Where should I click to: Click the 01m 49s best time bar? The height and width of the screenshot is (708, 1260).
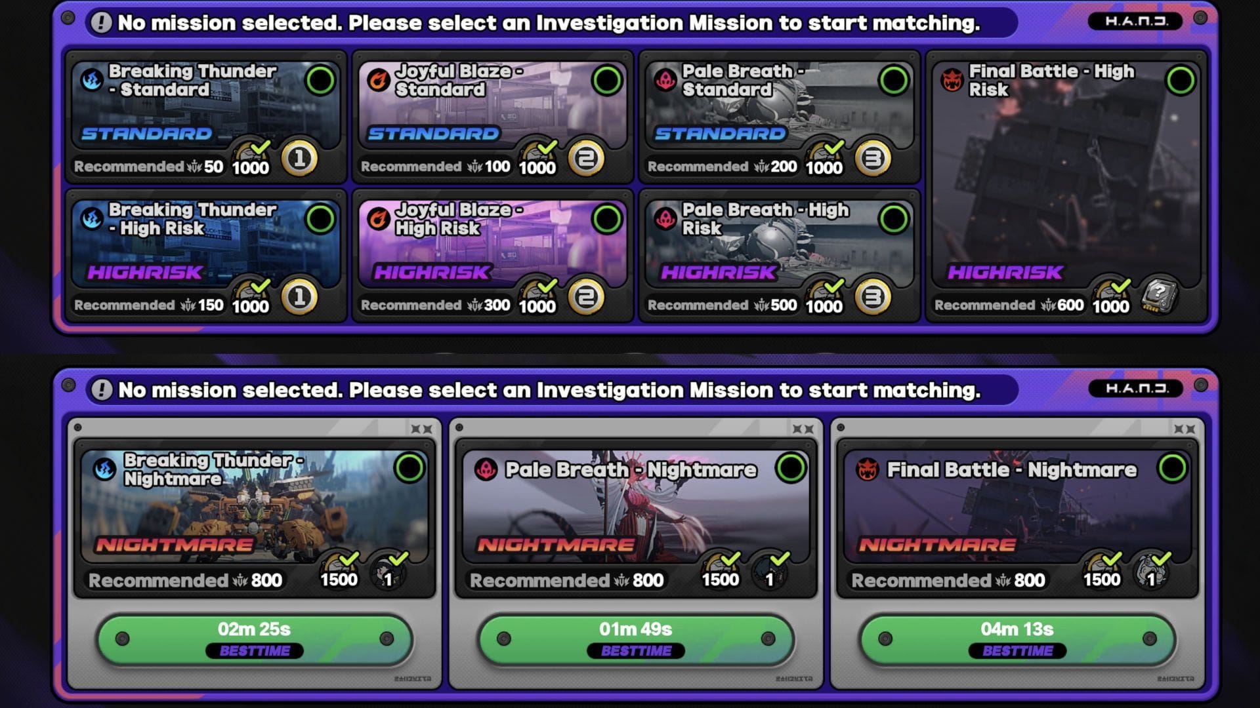click(x=636, y=639)
